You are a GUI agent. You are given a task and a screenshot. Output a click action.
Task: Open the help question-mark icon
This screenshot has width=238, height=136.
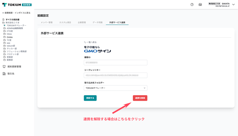pos(192,4)
